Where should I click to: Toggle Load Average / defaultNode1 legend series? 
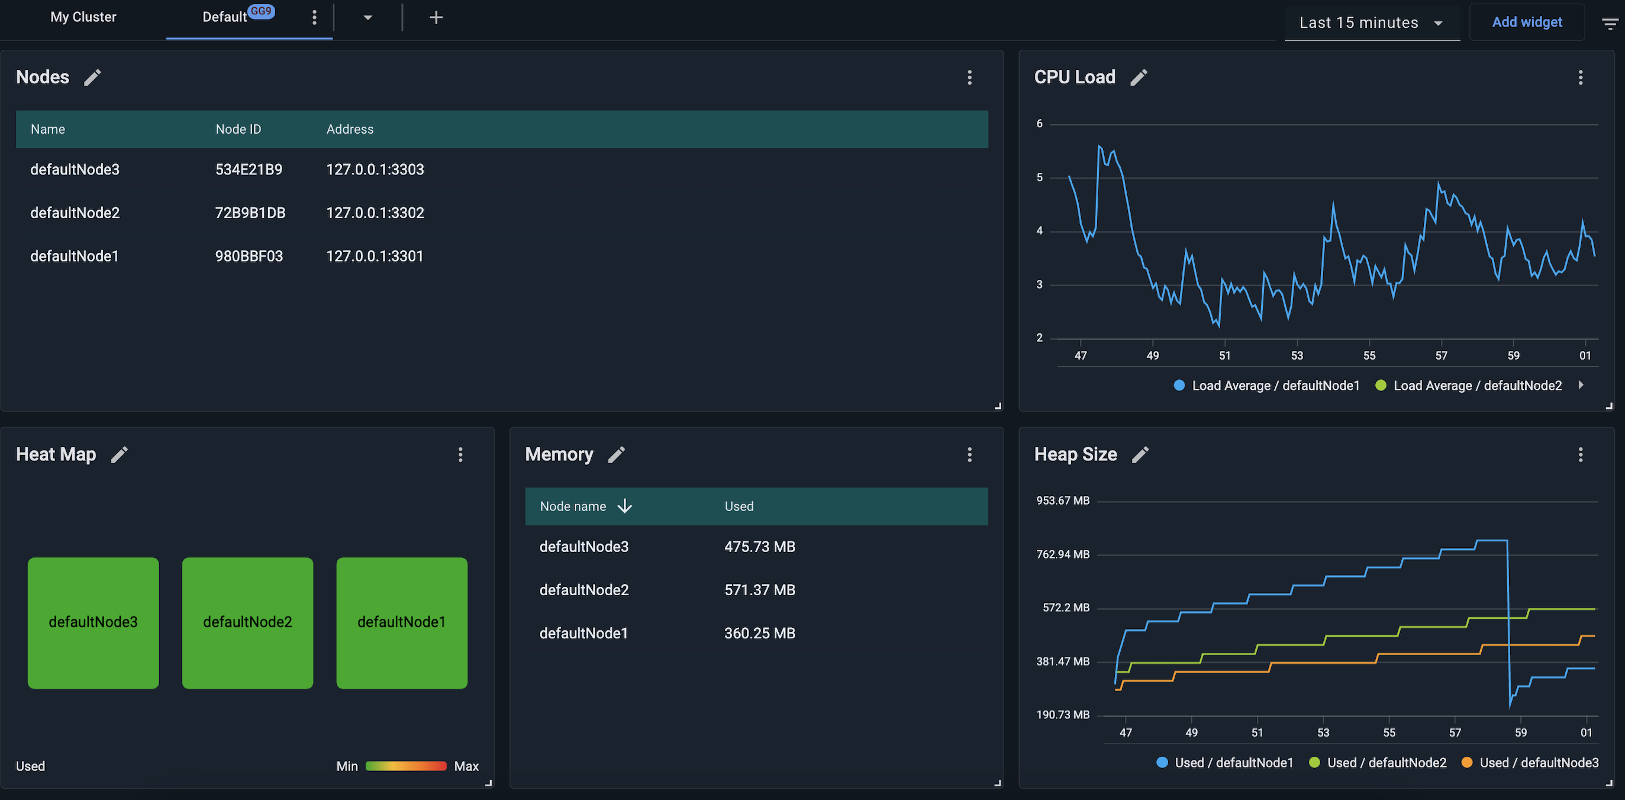[x=1267, y=385]
